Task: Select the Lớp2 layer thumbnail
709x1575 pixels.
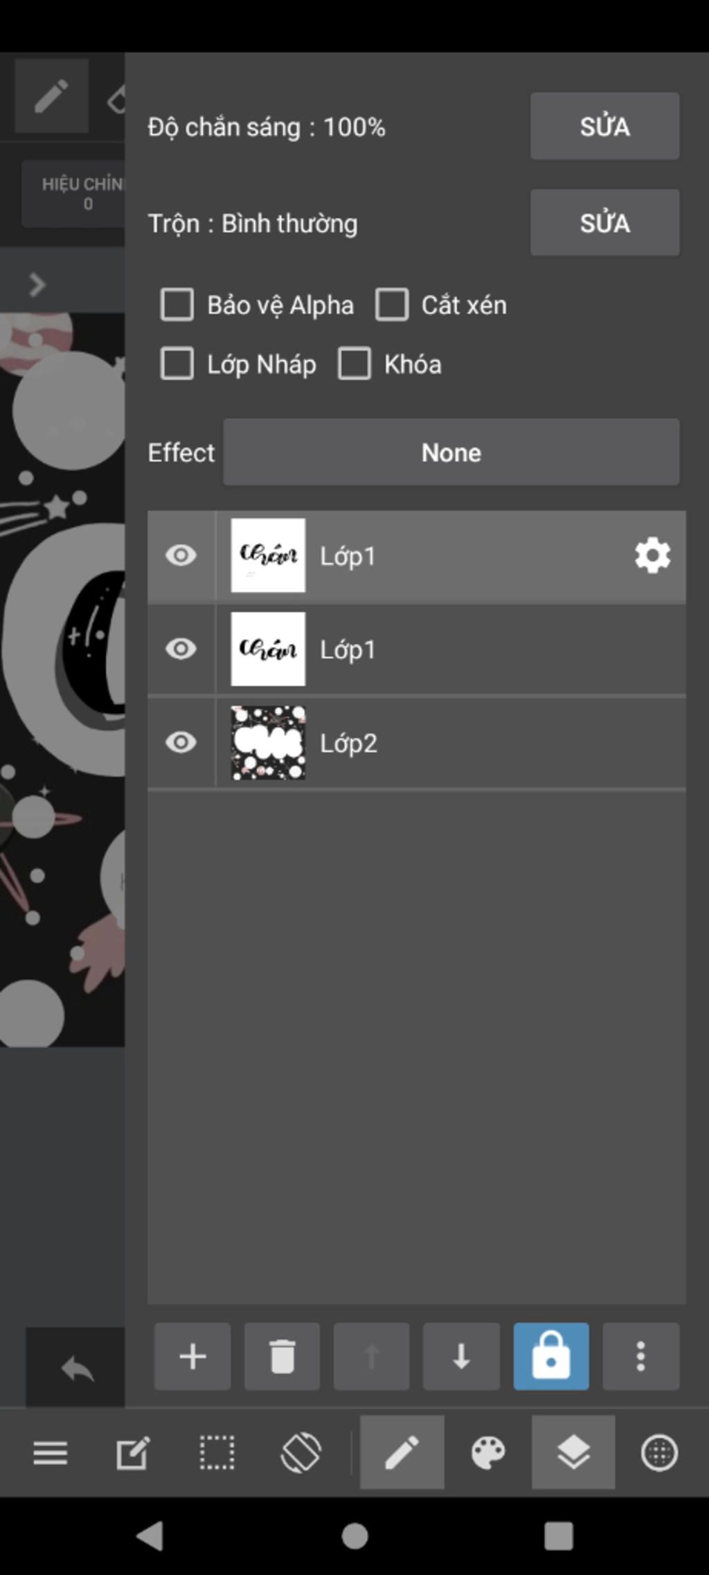Action: tap(268, 742)
